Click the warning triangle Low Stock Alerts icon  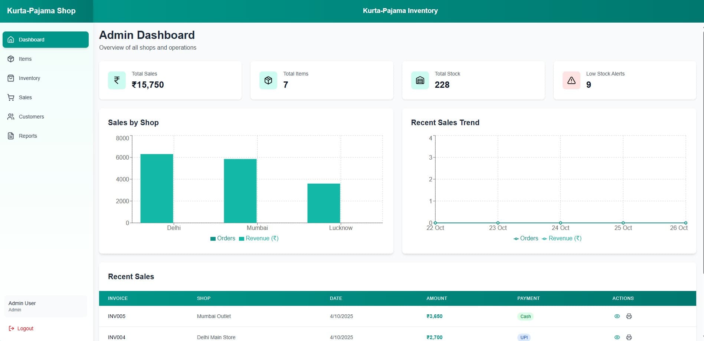point(571,80)
